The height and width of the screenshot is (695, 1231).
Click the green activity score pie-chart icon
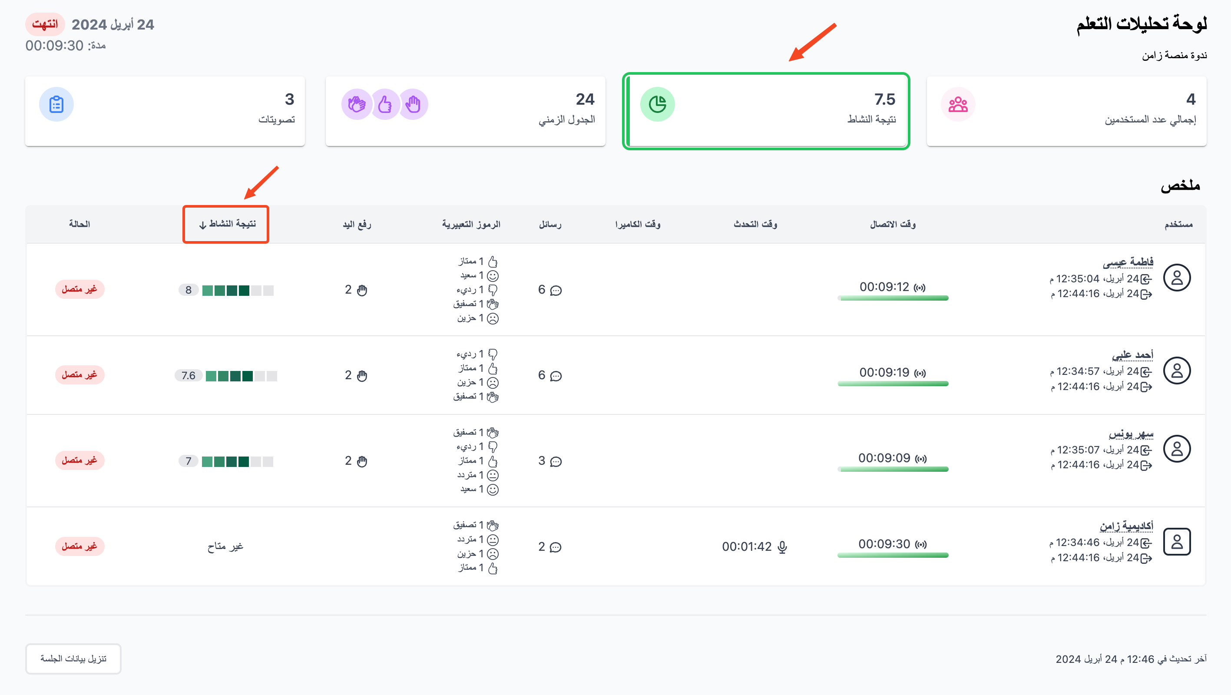[x=658, y=104]
